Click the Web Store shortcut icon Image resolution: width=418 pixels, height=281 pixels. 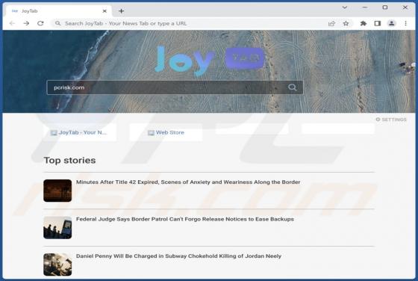[x=151, y=132]
